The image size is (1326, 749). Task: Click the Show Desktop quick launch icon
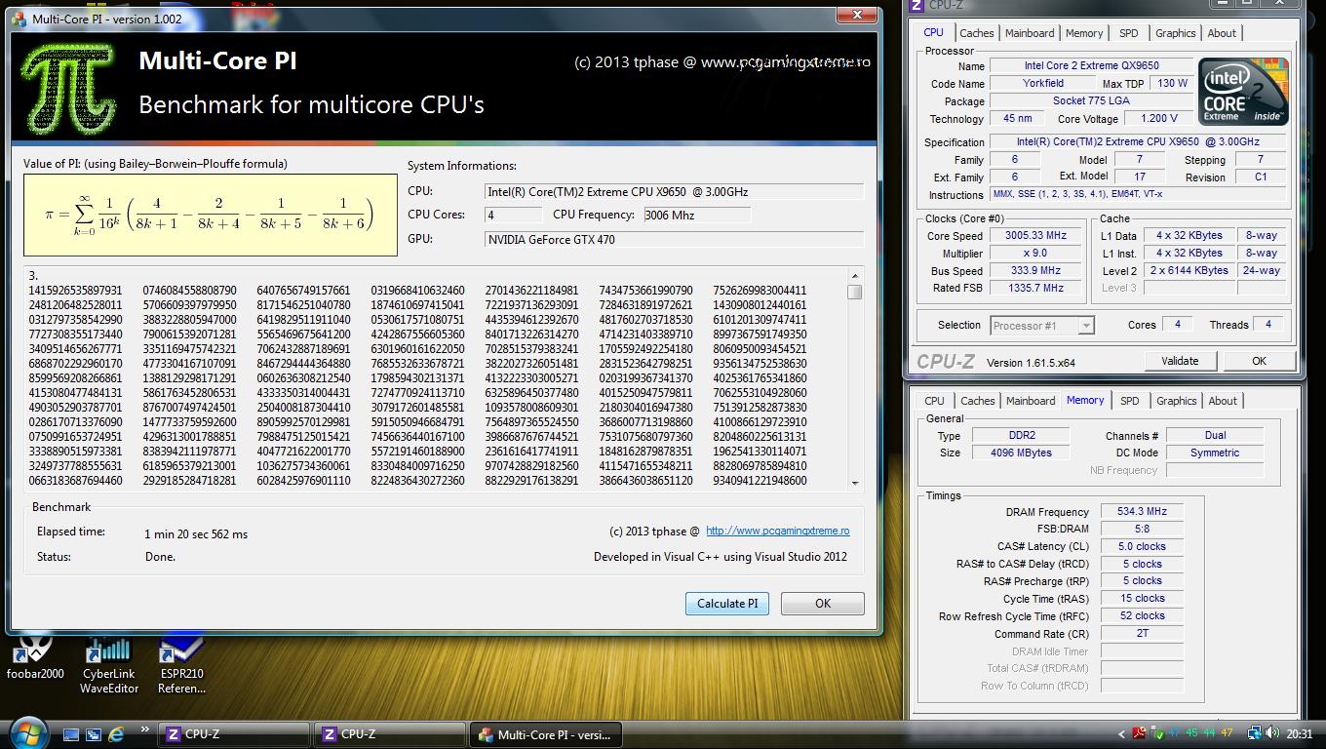(x=71, y=733)
